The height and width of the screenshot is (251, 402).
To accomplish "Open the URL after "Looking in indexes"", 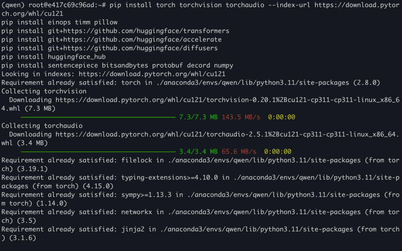I will pos(152,74).
